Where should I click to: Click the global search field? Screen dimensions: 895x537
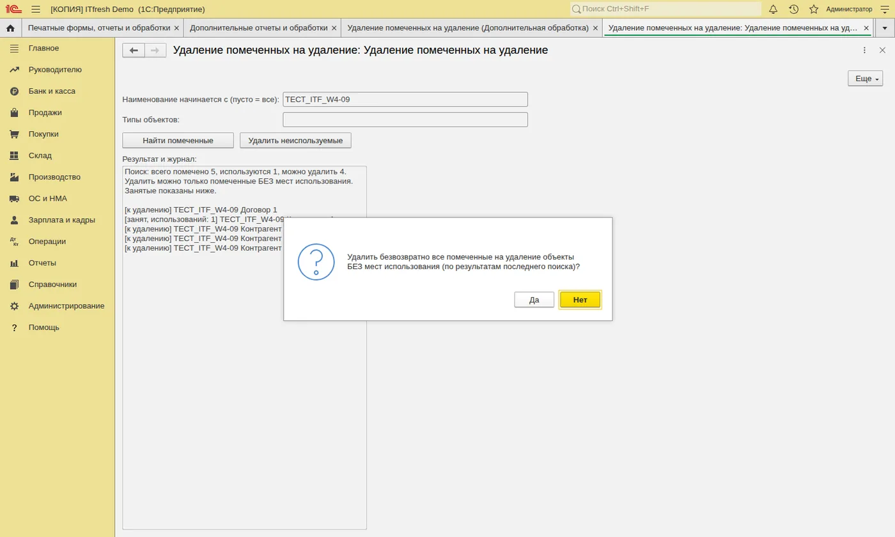click(665, 9)
